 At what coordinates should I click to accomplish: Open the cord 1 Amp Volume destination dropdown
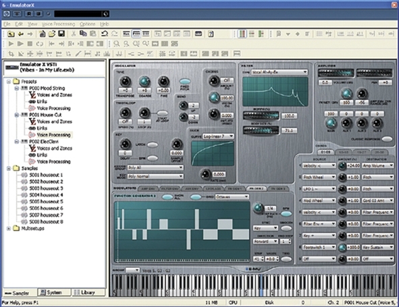click(378, 165)
